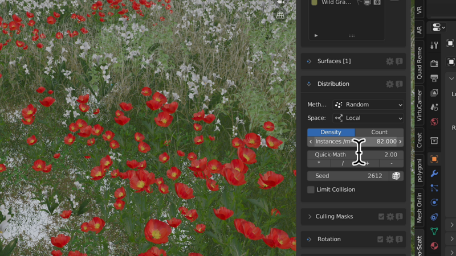The image size is (456, 256).
Task: Click the Distribution panel info icon
Action: tap(399, 84)
